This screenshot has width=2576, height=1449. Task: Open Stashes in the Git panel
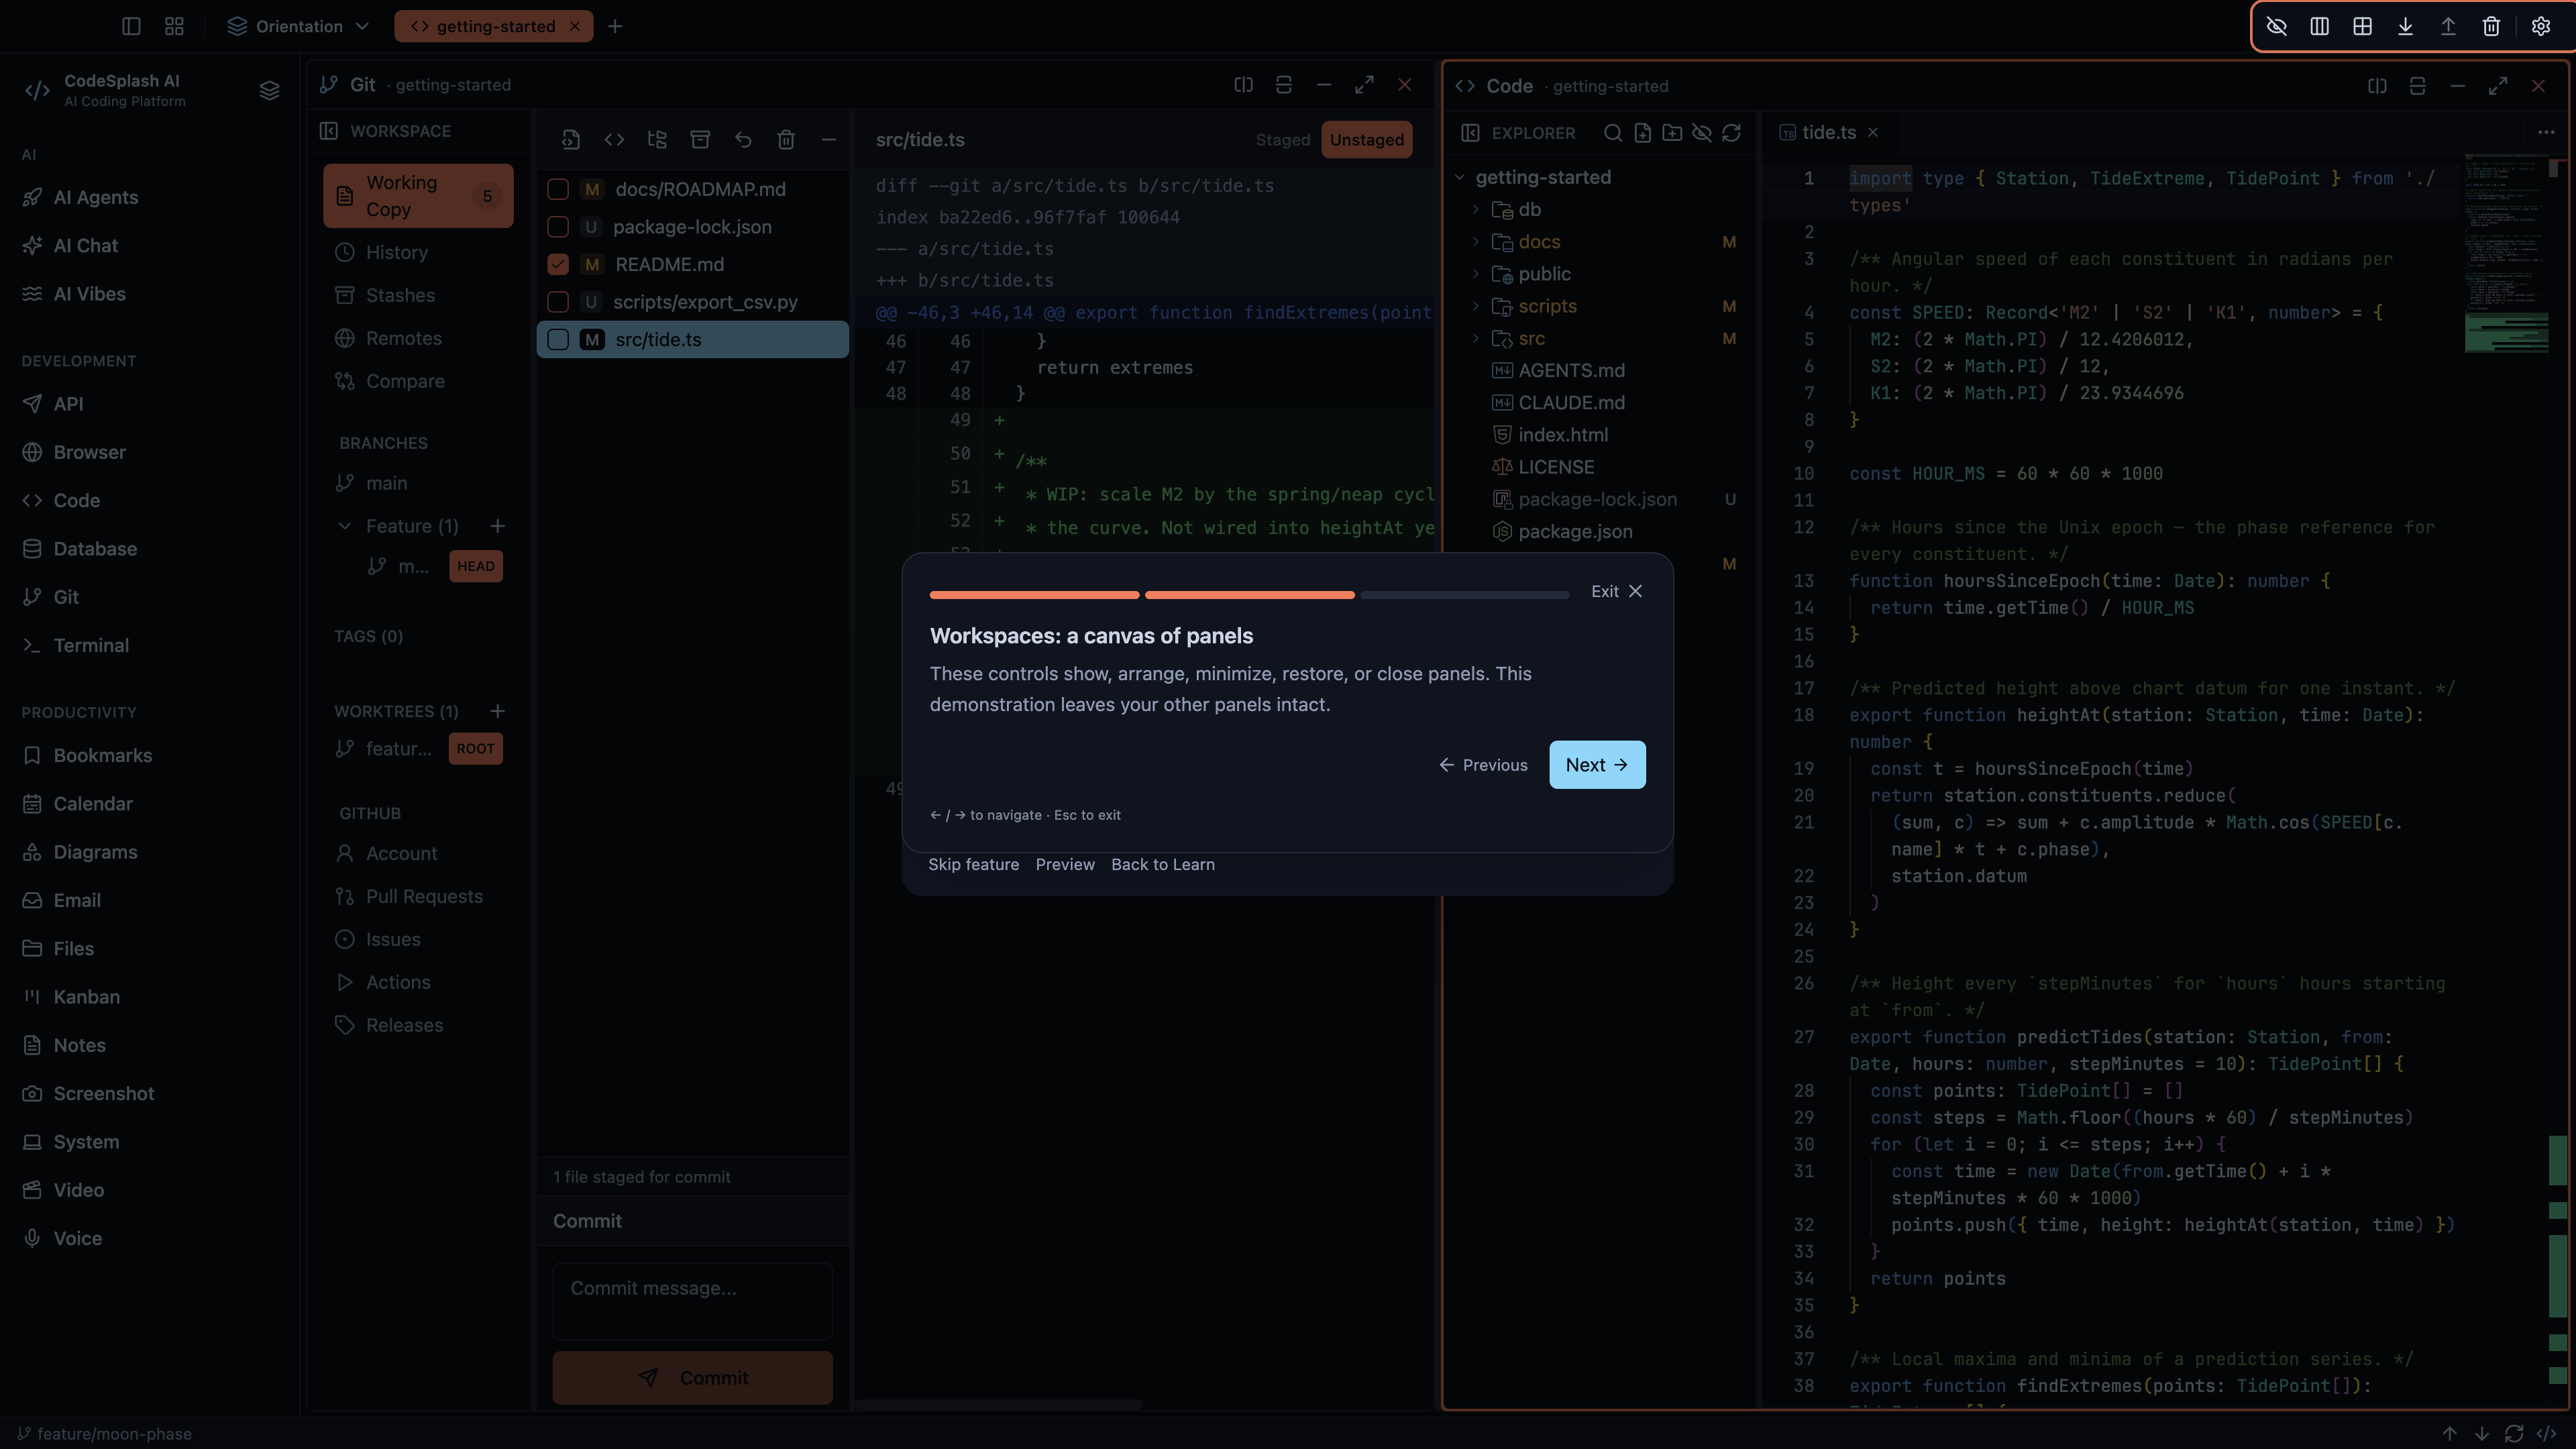[400, 295]
